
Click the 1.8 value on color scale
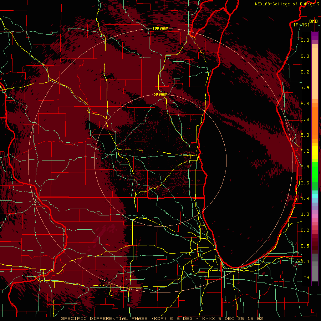pos(305,199)
